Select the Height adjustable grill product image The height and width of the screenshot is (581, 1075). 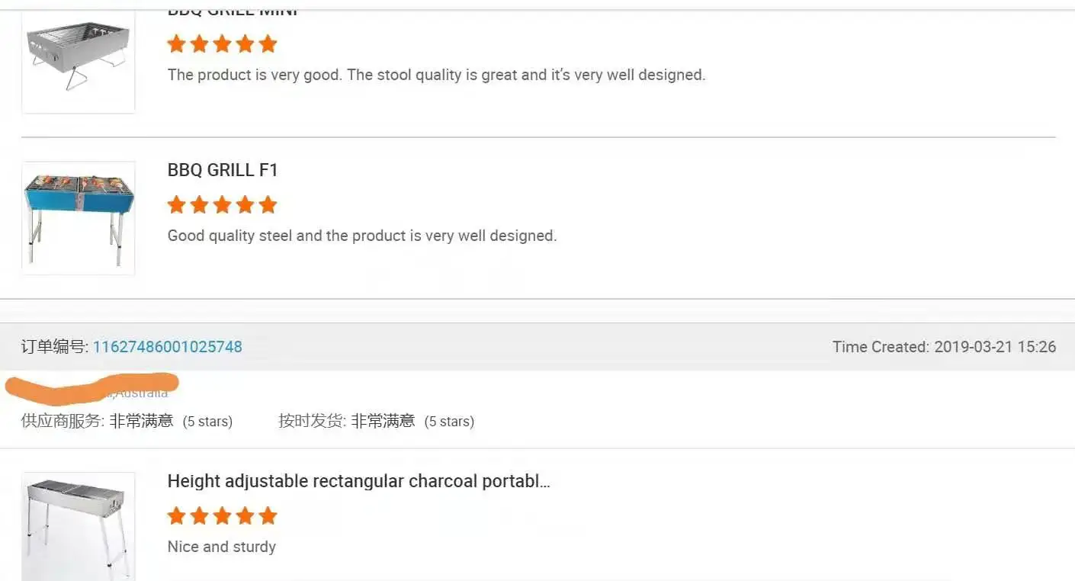click(79, 526)
